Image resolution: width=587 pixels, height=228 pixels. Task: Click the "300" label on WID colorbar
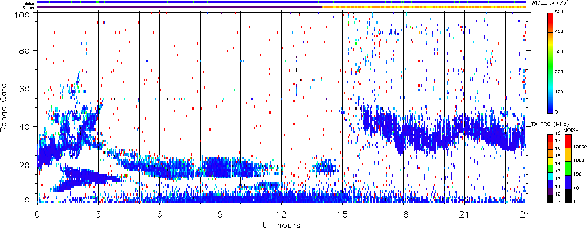point(559,51)
